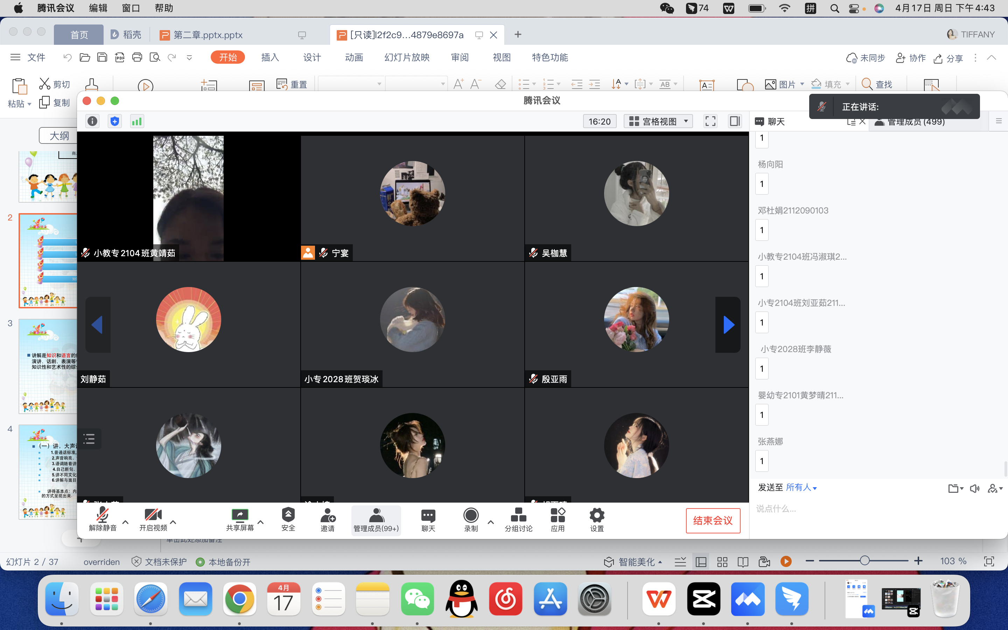Open the 安全 security menu
The image size is (1008, 630).
pos(288,520)
